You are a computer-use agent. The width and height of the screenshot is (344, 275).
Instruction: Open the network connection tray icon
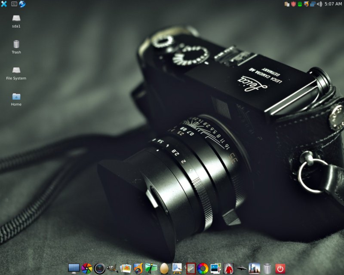313,4
